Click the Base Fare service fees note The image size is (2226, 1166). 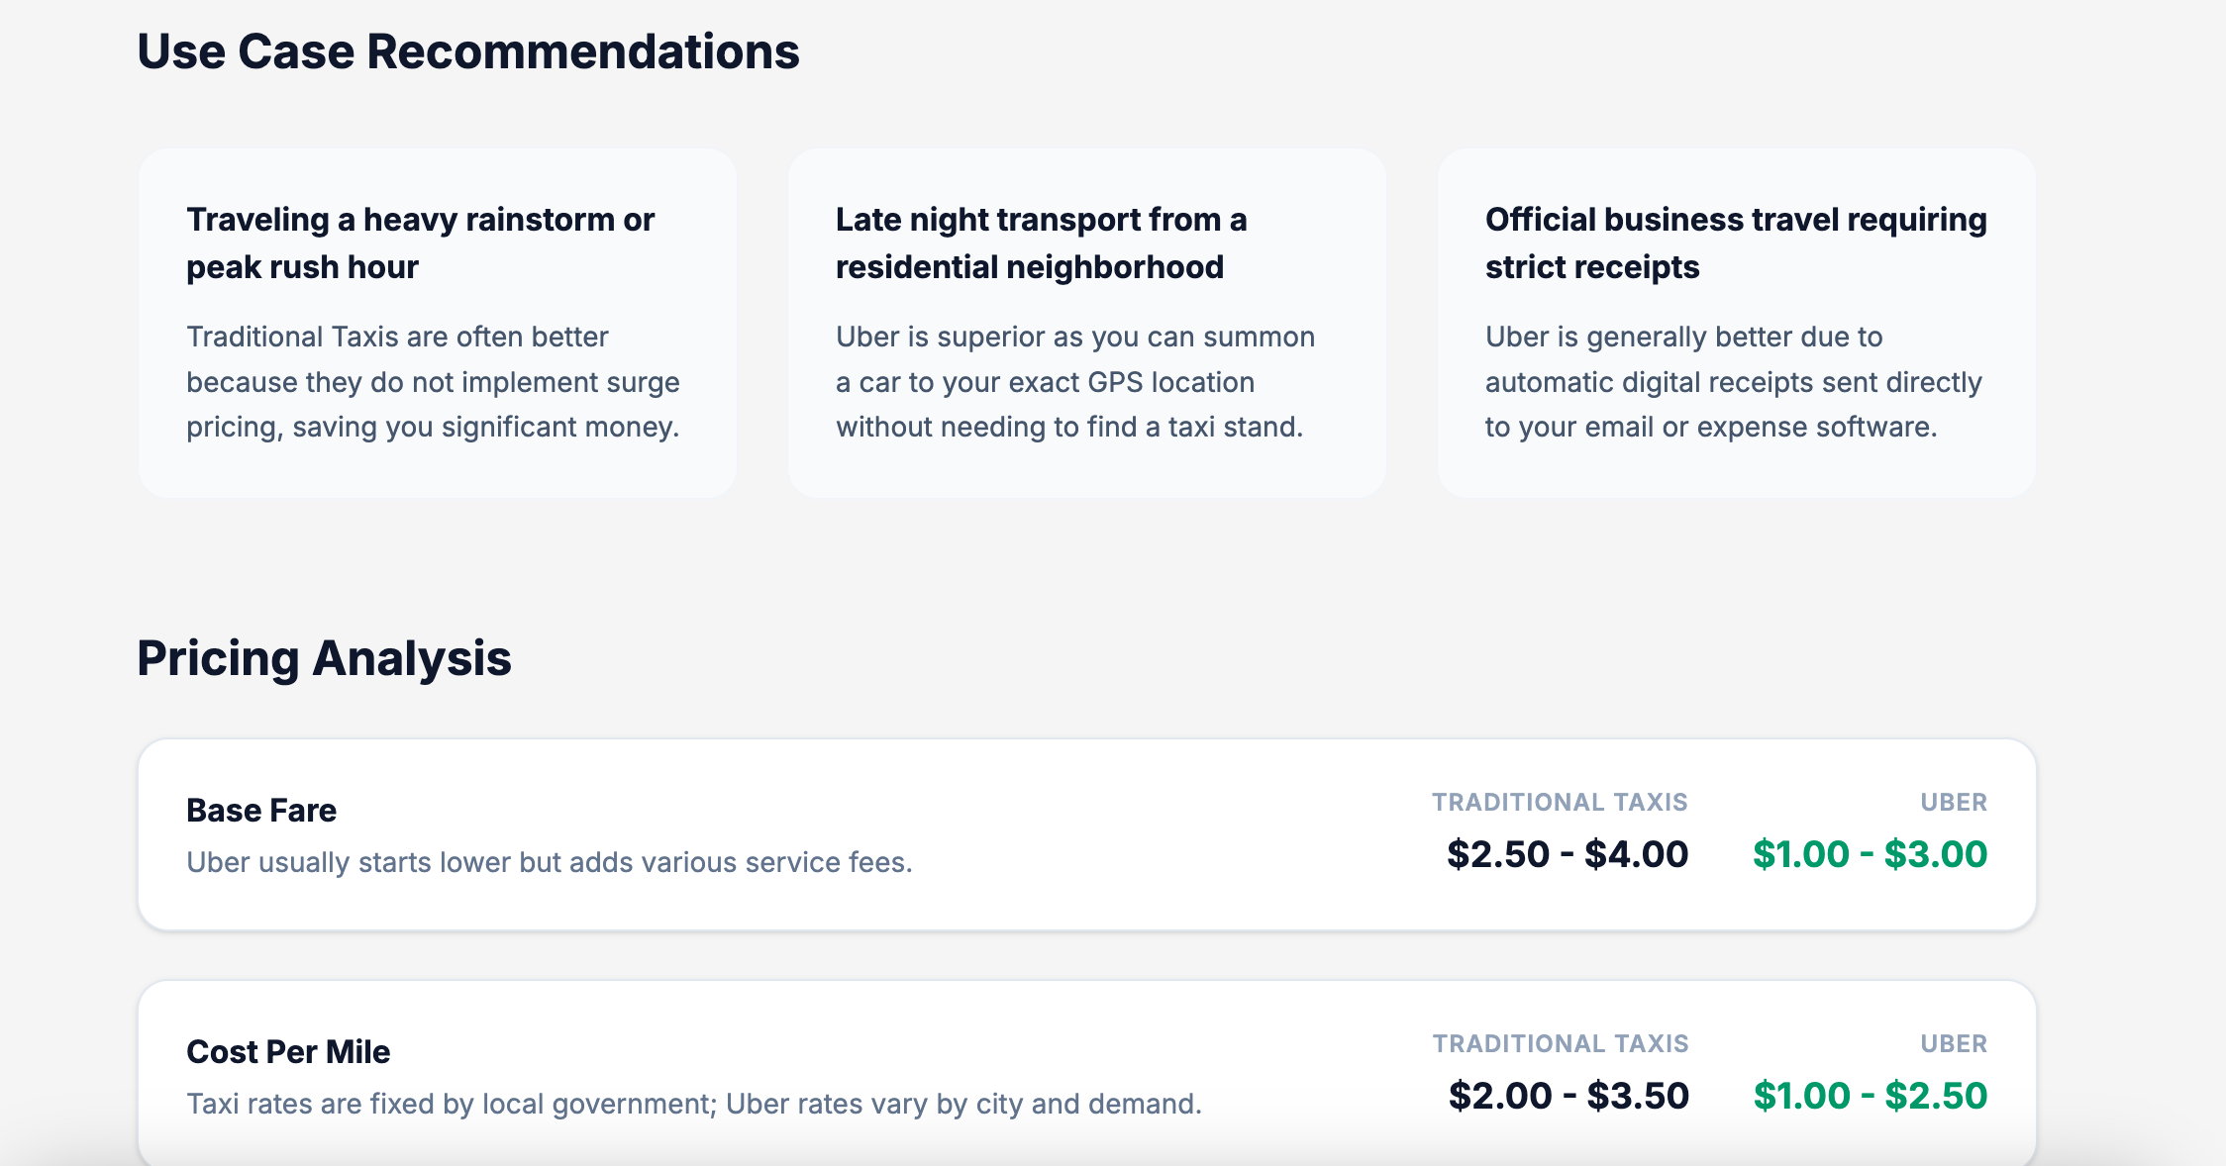tap(549, 862)
